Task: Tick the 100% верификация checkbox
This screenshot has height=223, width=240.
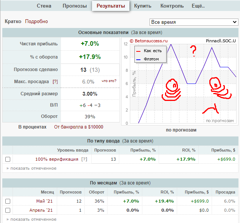Action: point(8,159)
